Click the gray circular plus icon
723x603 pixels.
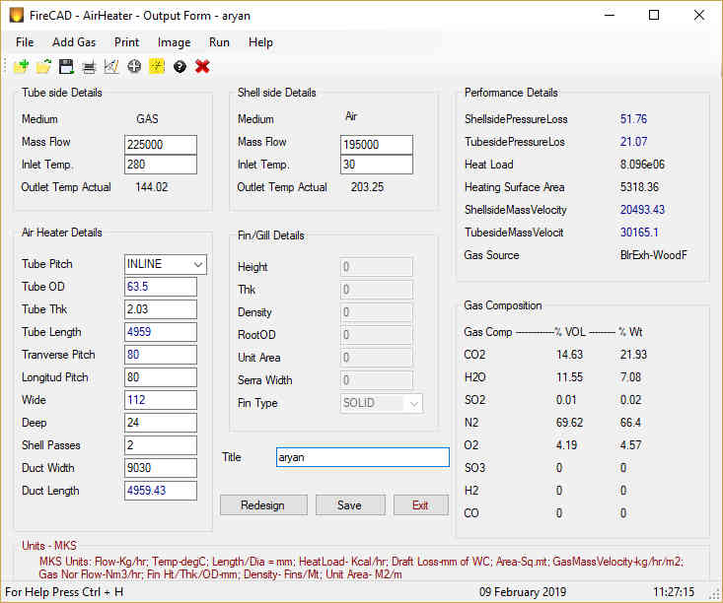point(134,67)
